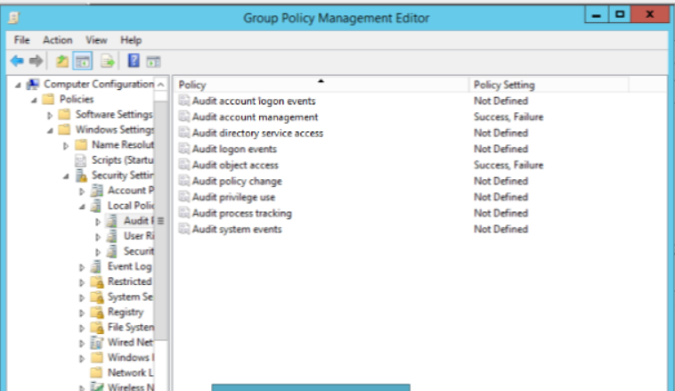Click the Restricted Groups locked folder icon
The width and height of the screenshot is (675, 391).
tap(97, 282)
